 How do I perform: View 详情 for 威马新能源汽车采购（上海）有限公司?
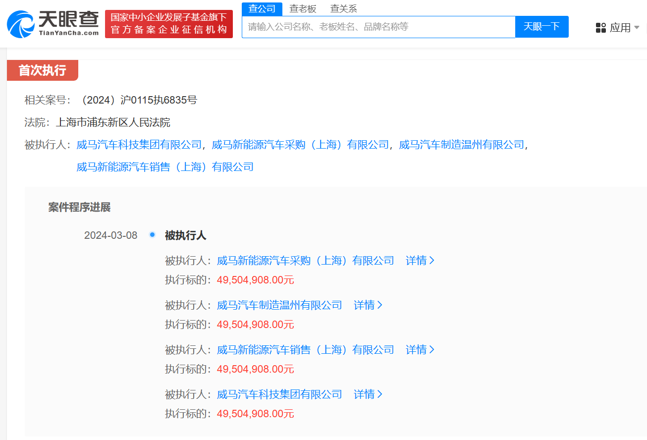[x=420, y=261]
